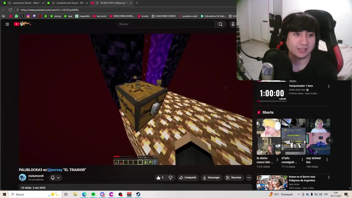
Task: Open the @jeersay mention link in title
Action: (x=55, y=170)
